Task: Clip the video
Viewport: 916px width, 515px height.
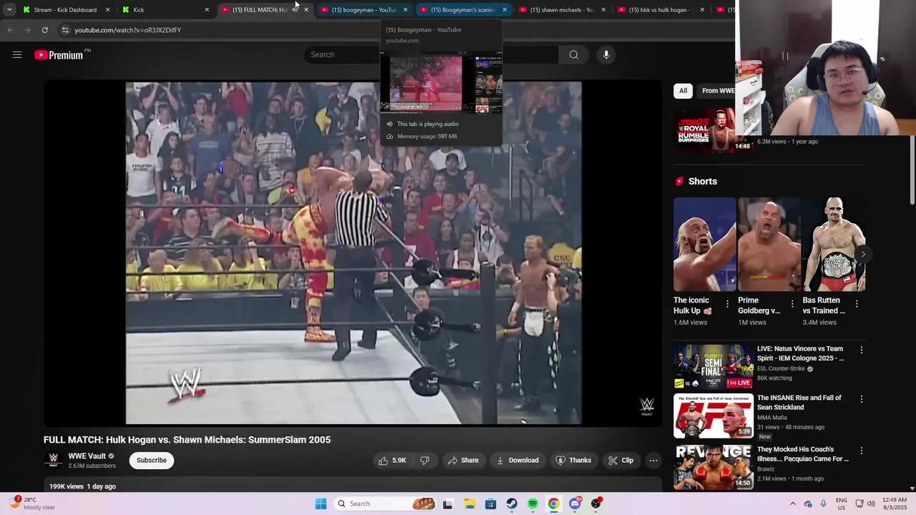Action: [620, 461]
